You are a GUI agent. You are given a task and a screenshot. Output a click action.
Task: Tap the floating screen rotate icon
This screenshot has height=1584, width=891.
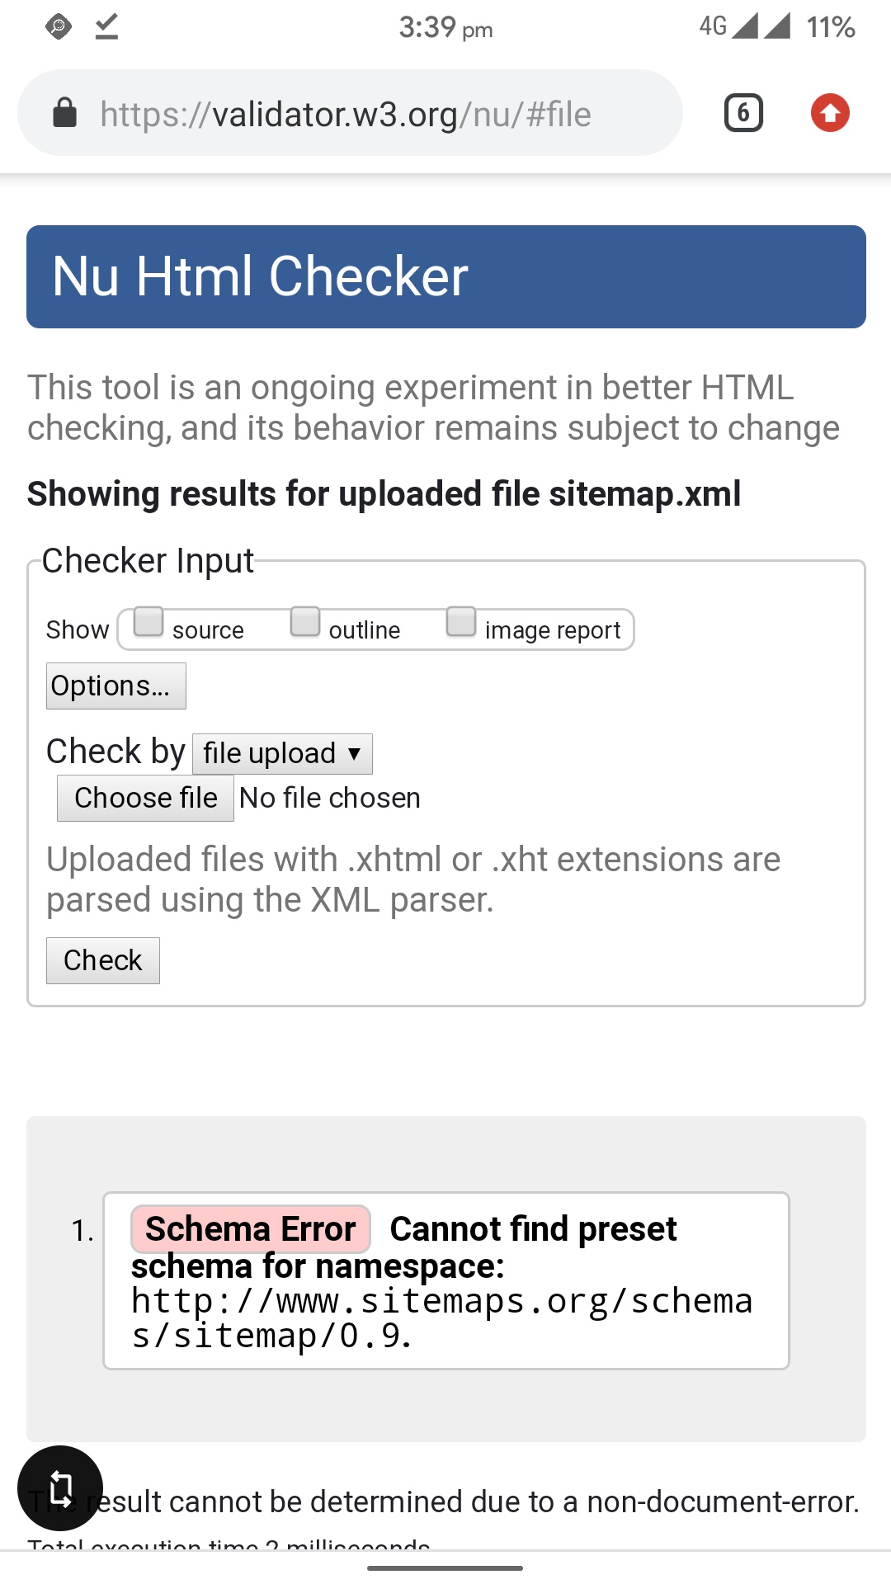(x=60, y=1488)
